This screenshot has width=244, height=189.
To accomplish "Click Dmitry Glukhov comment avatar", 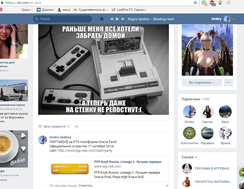I will click(x=43, y=140).
